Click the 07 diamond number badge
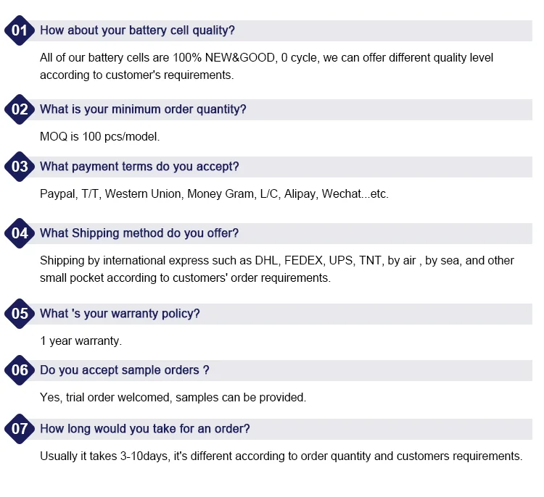The image size is (544, 497). 20,429
